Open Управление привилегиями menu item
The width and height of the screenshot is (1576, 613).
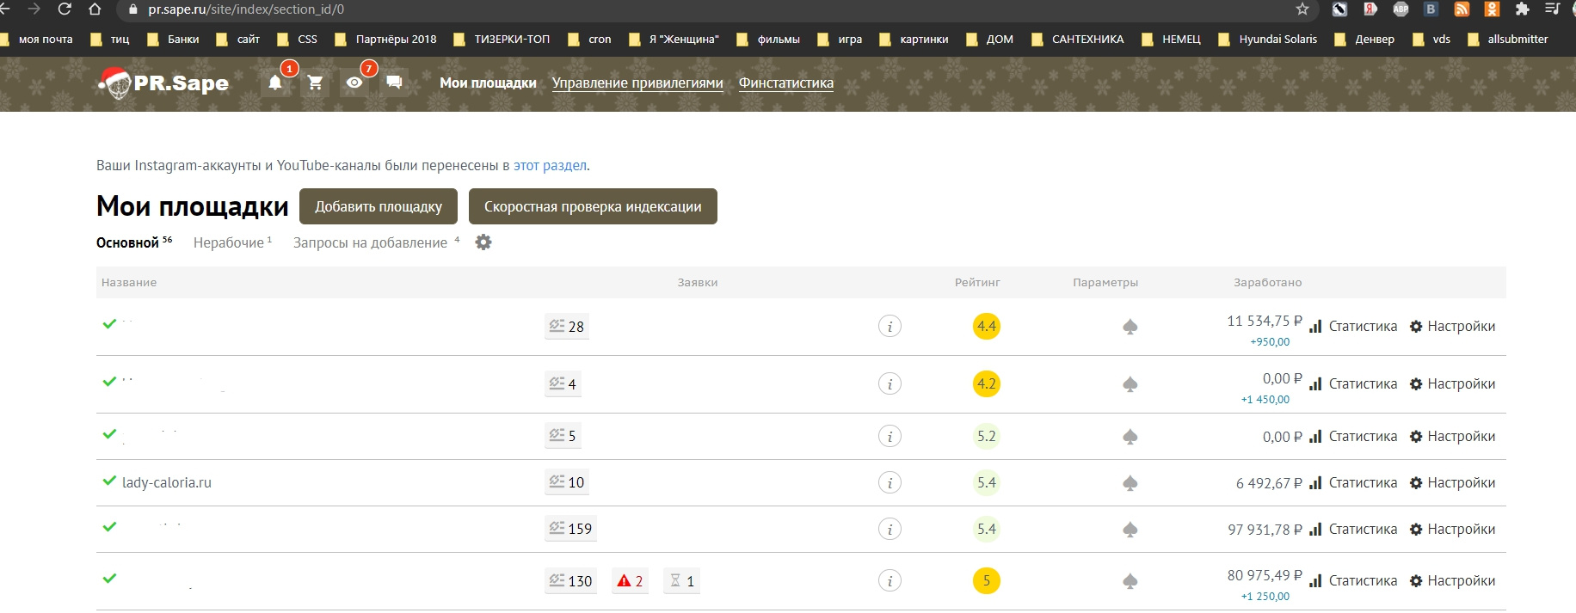pyautogui.click(x=637, y=83)
